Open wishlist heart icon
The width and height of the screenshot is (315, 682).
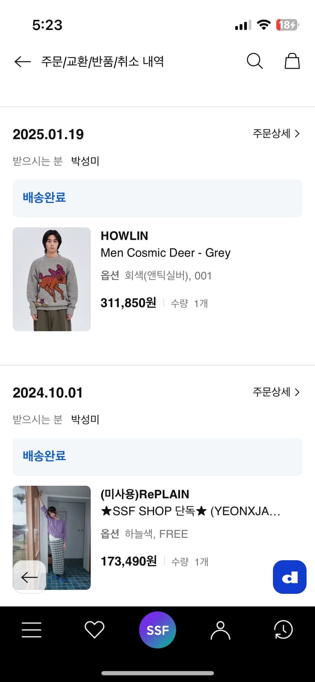pyautogui.click(x=95, y=630)
